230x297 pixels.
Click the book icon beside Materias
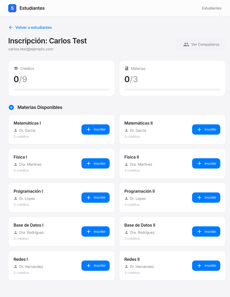pyautogui.click(x=127, y=69)
